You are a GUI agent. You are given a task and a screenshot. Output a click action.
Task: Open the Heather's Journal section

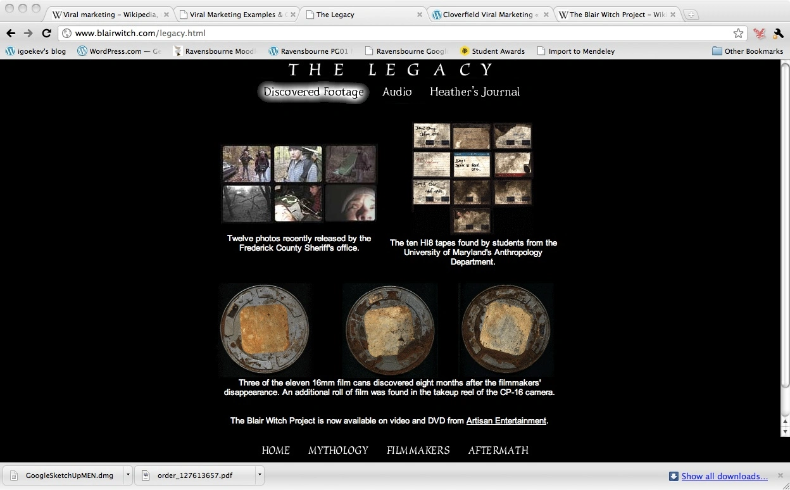coord(474,92)
